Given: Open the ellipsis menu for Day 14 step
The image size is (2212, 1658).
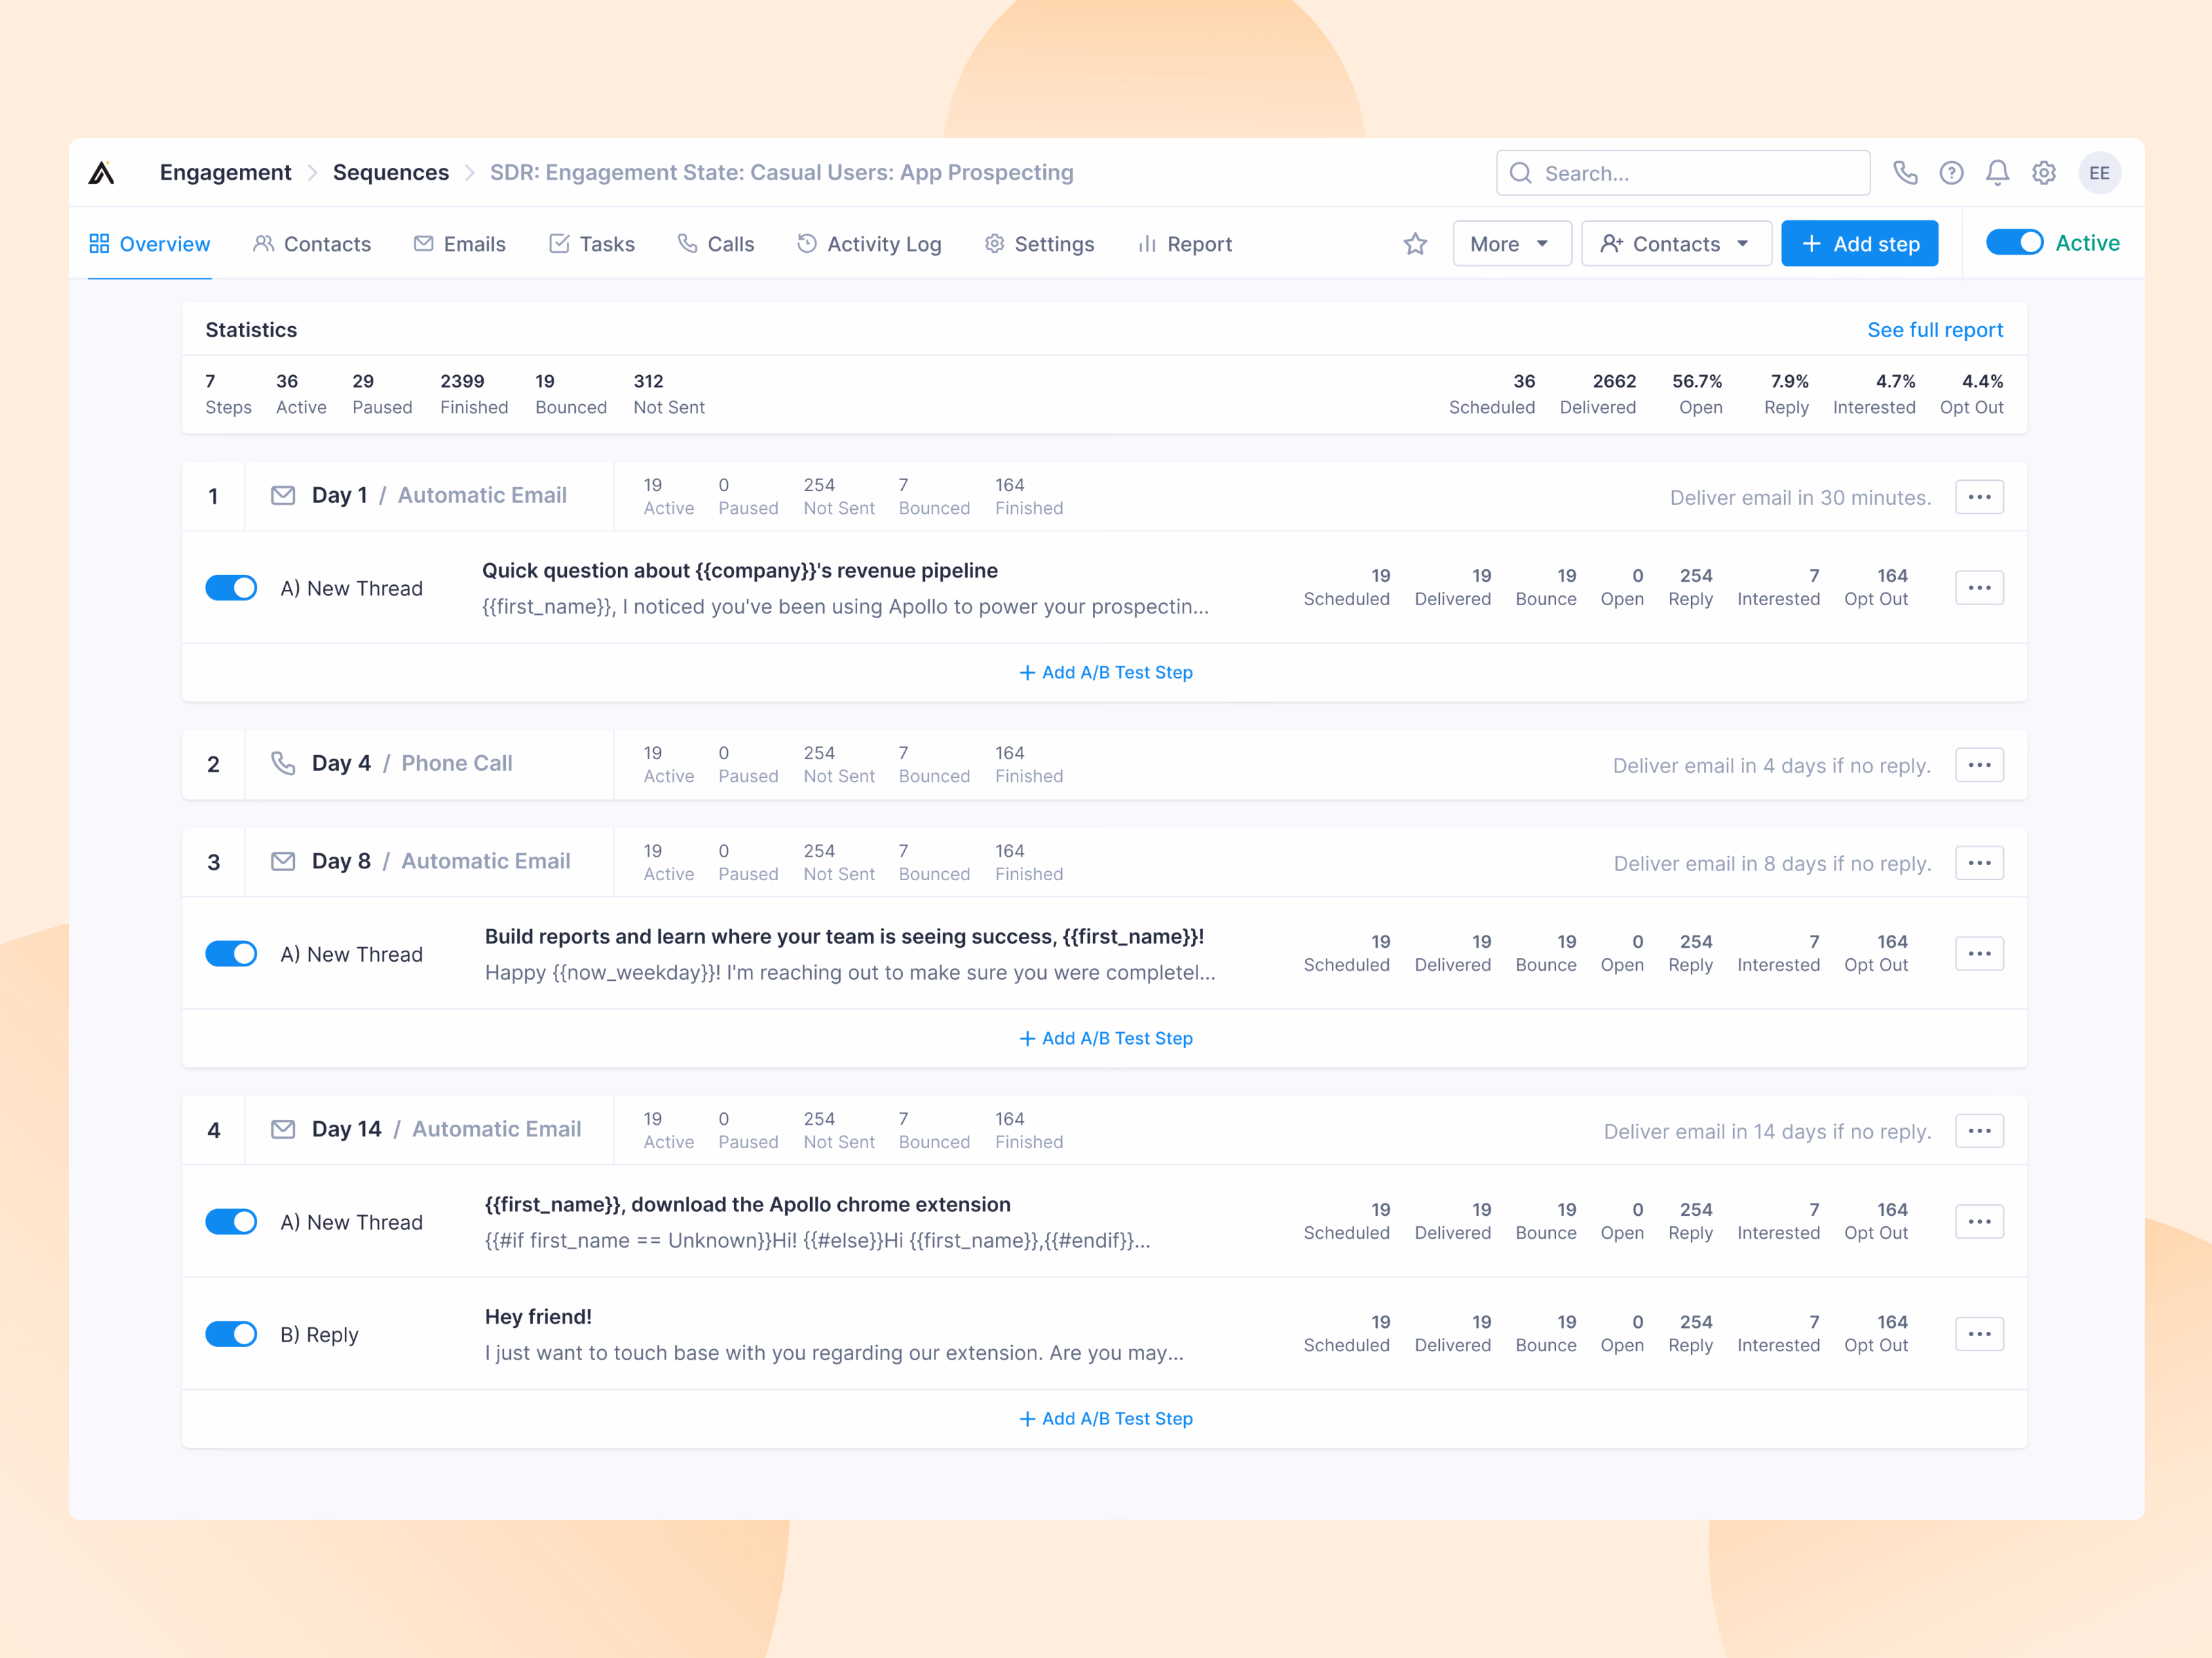Looking at the screenshot, I should [1979, 1130].
